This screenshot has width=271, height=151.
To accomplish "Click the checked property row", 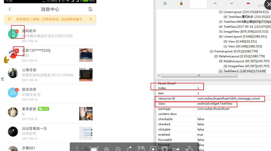I will pos(213,124).
